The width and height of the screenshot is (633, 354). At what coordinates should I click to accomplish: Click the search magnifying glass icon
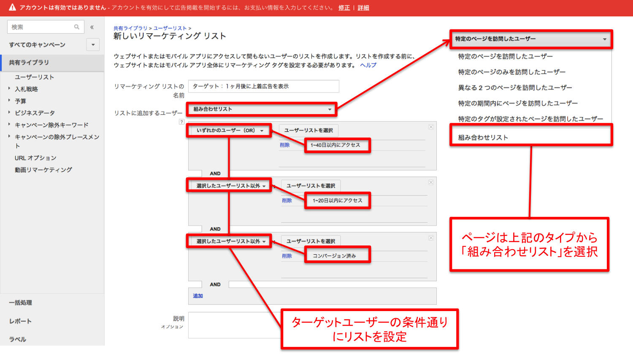(x=77, y=27)
